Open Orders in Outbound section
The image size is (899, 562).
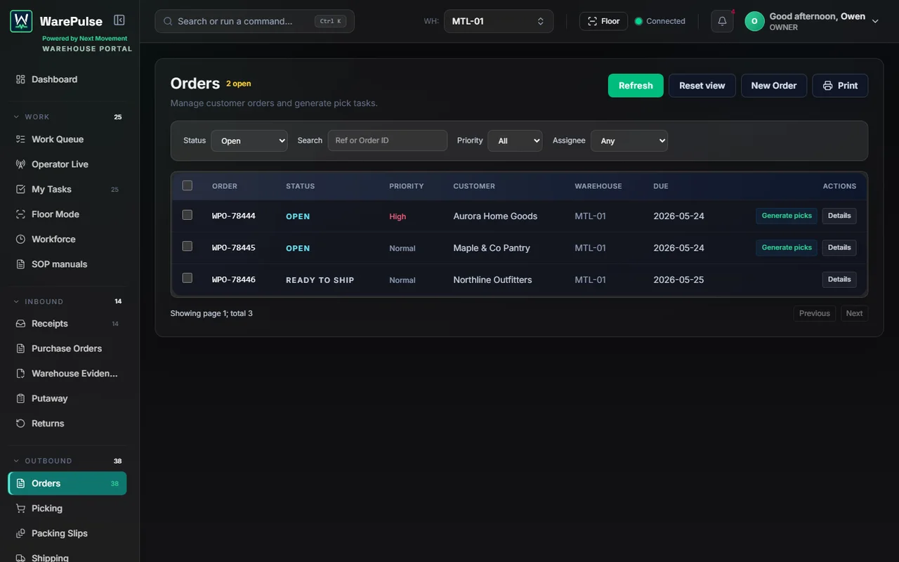[x=67, y=483]
